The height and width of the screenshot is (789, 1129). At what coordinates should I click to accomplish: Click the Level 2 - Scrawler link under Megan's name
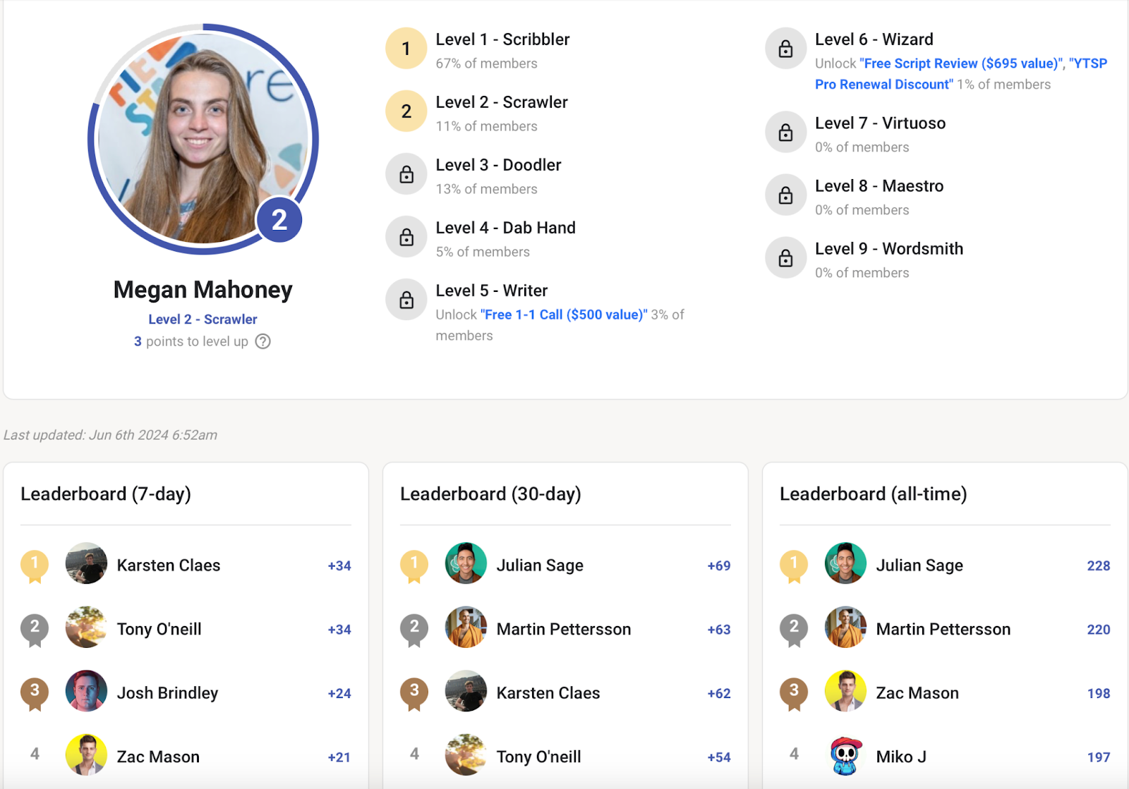coord(203,319)
